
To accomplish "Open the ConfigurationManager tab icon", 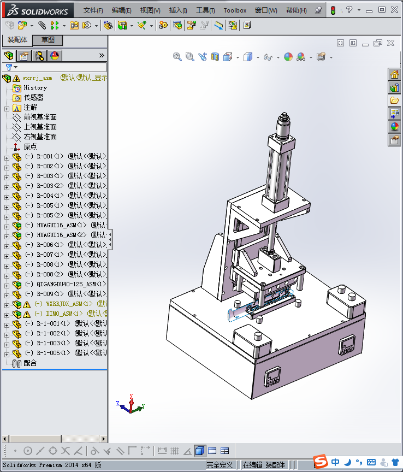I will (x=39, y=56).
